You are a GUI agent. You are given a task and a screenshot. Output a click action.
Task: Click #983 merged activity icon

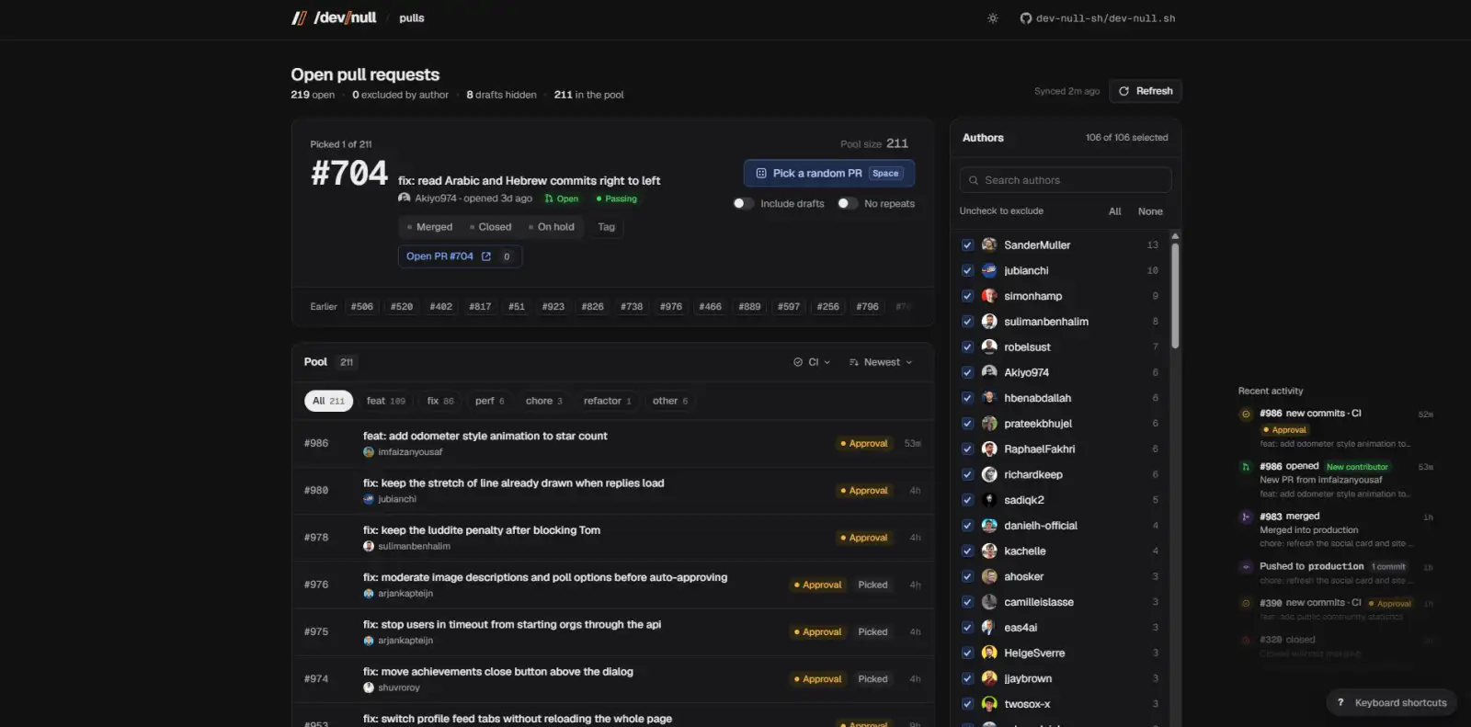pyautogui.click(x=1246, y=517)
